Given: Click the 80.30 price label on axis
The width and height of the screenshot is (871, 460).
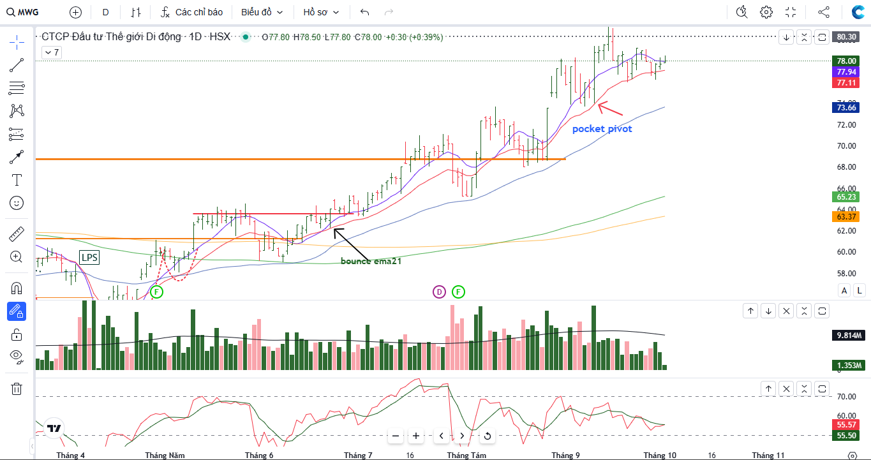Looking at the screenshot, I should point(846,37).
